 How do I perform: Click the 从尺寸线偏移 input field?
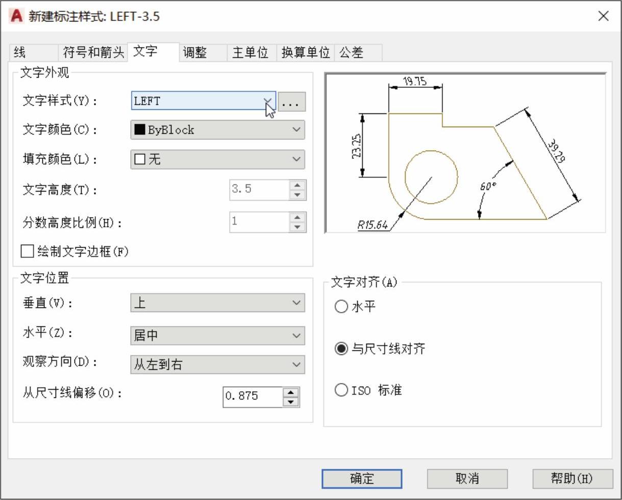pyautogui.click(x=253, y=396)
